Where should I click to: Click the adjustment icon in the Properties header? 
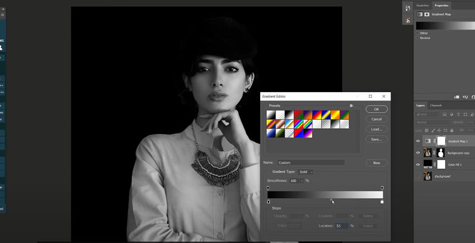pos(420,14)
